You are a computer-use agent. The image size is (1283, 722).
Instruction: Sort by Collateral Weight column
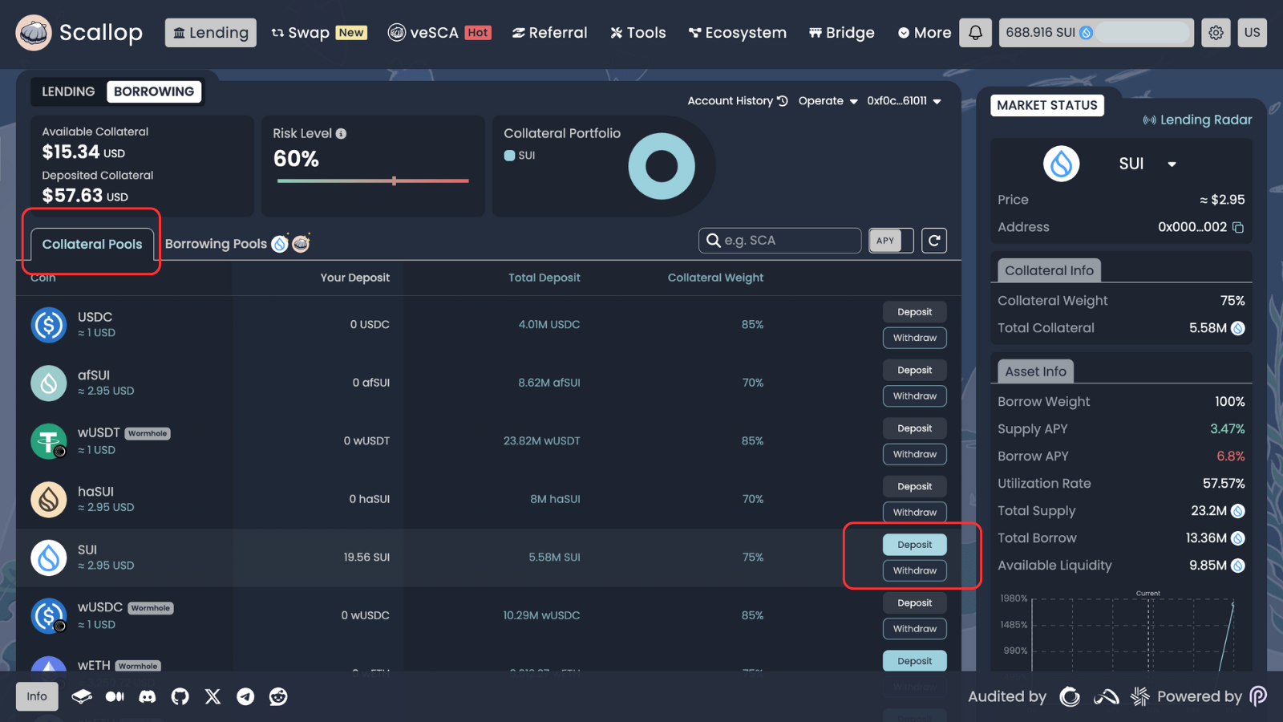coord(715,278)
